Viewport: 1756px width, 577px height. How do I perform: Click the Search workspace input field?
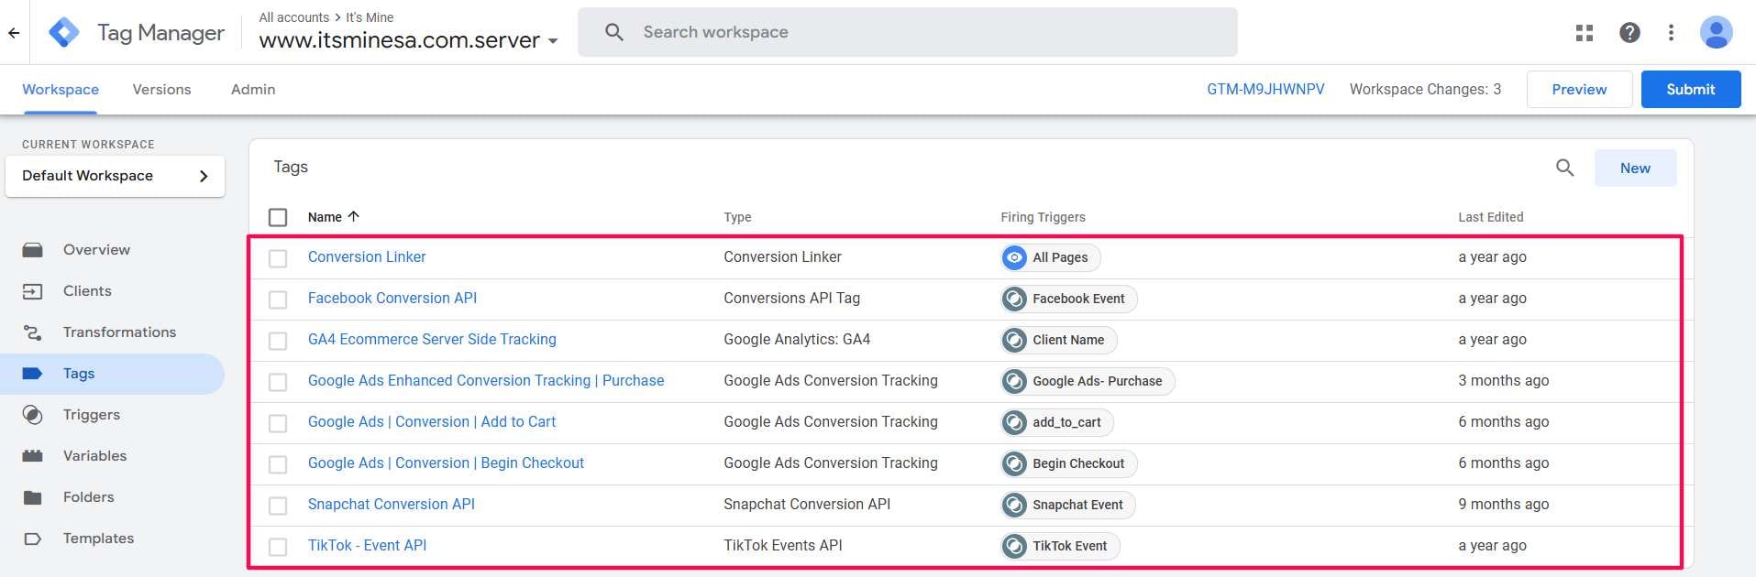pos(908,32)
